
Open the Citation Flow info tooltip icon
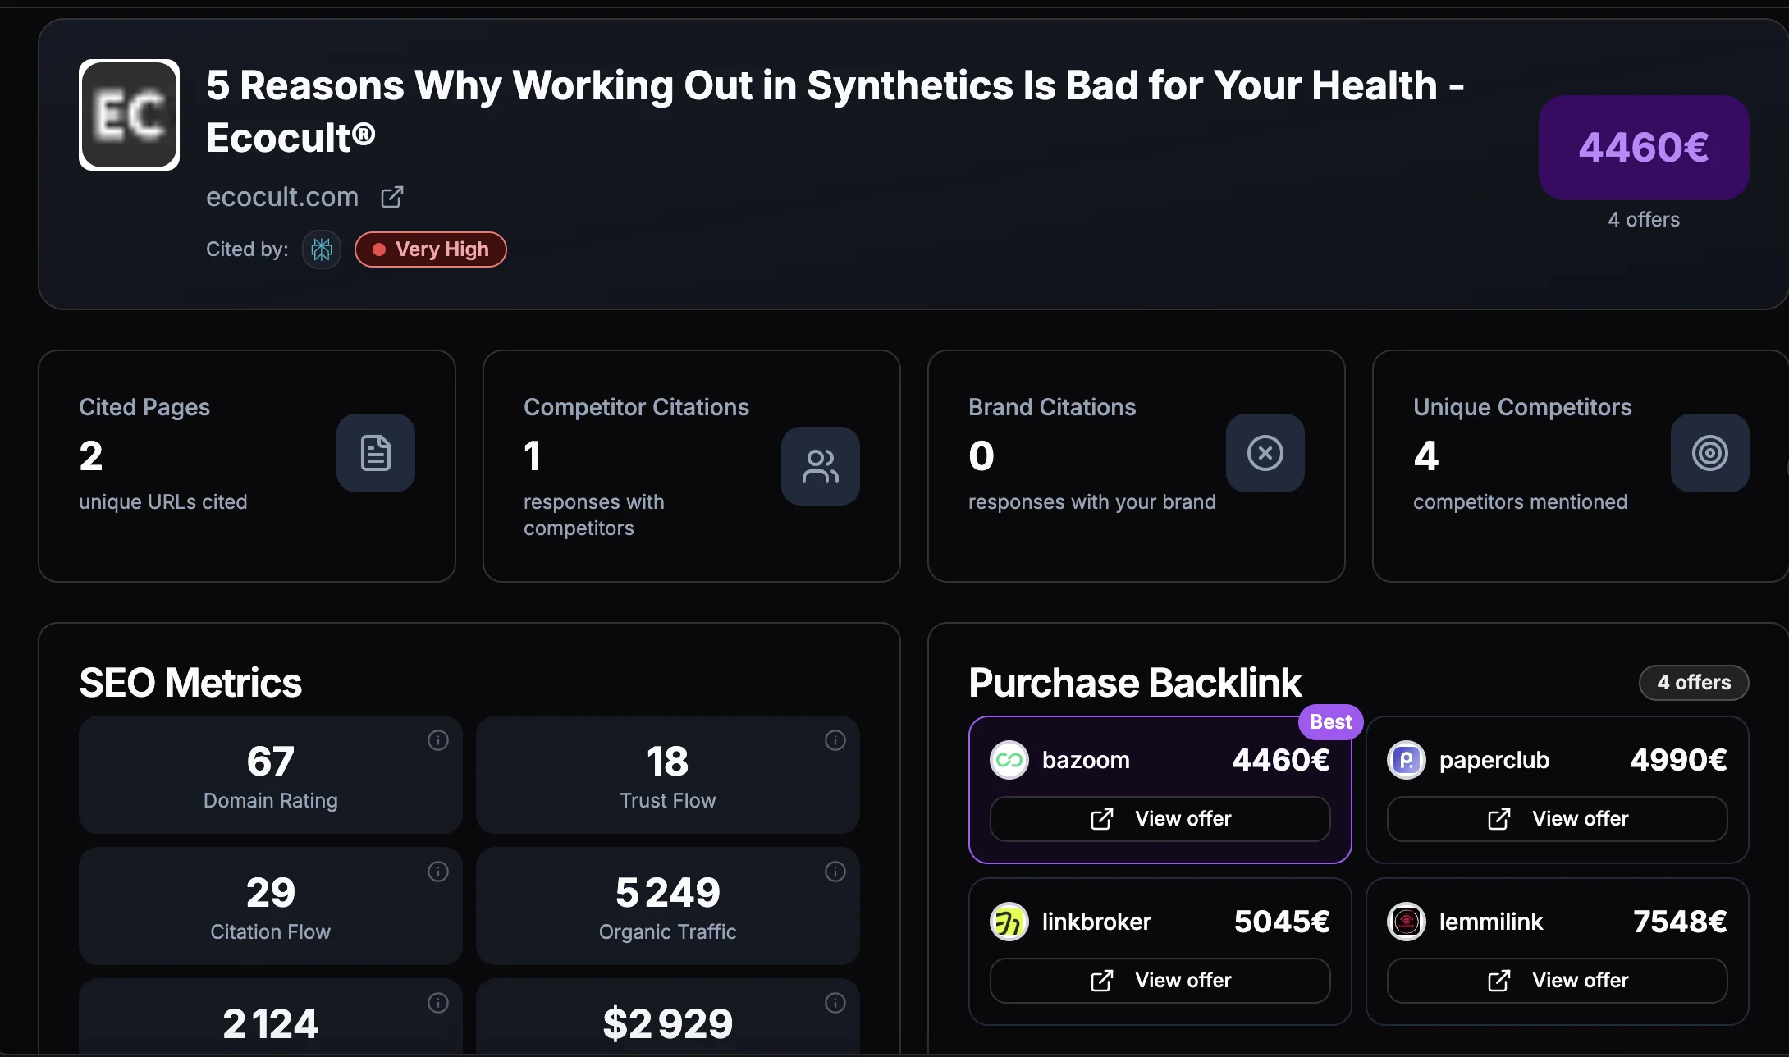click(x=438, y=872)
